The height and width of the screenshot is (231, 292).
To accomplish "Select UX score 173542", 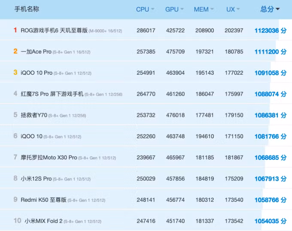I will (234, 221).
